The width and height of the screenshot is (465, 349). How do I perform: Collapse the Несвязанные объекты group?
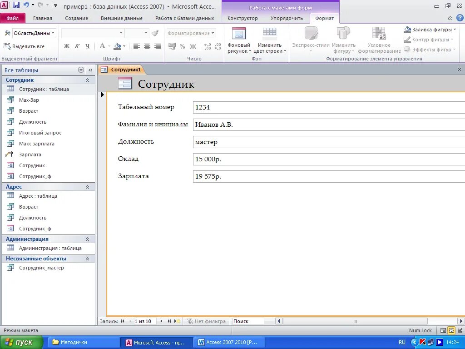coord(88,259)
